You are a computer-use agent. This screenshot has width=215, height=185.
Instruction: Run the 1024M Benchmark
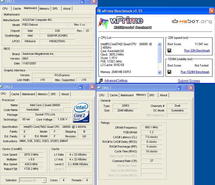click(x=195, y=72)
